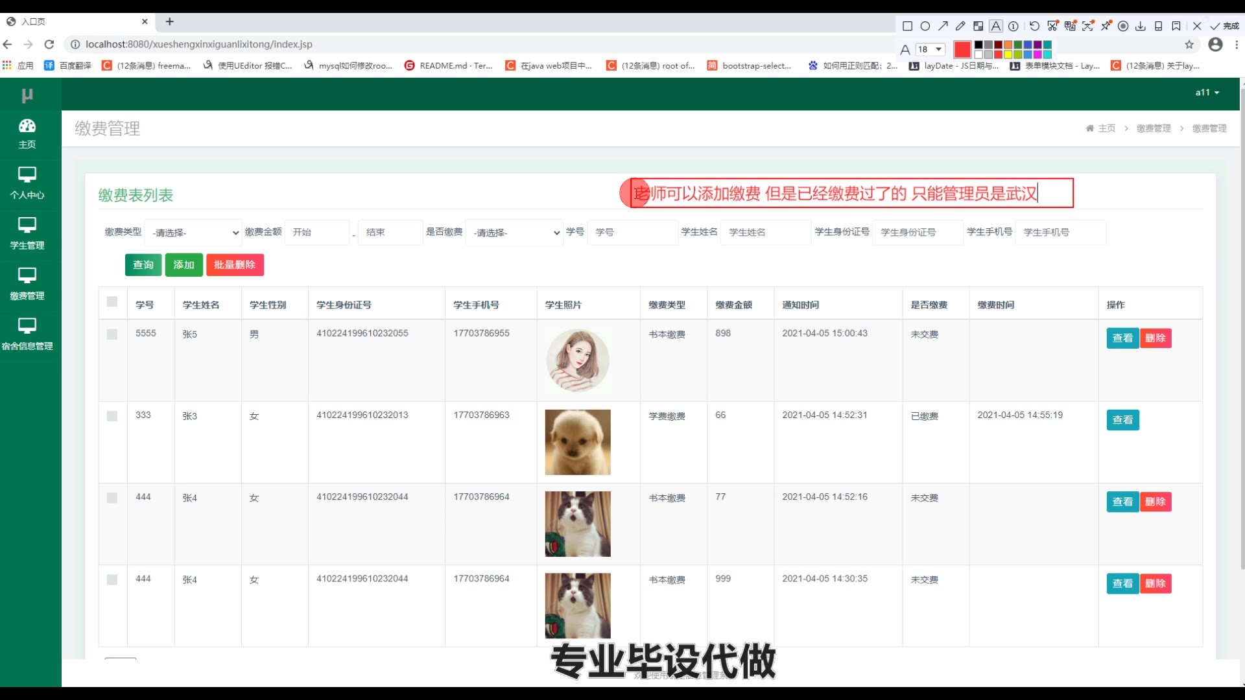Select the arrow drawing tool

[x=943, y=26]
